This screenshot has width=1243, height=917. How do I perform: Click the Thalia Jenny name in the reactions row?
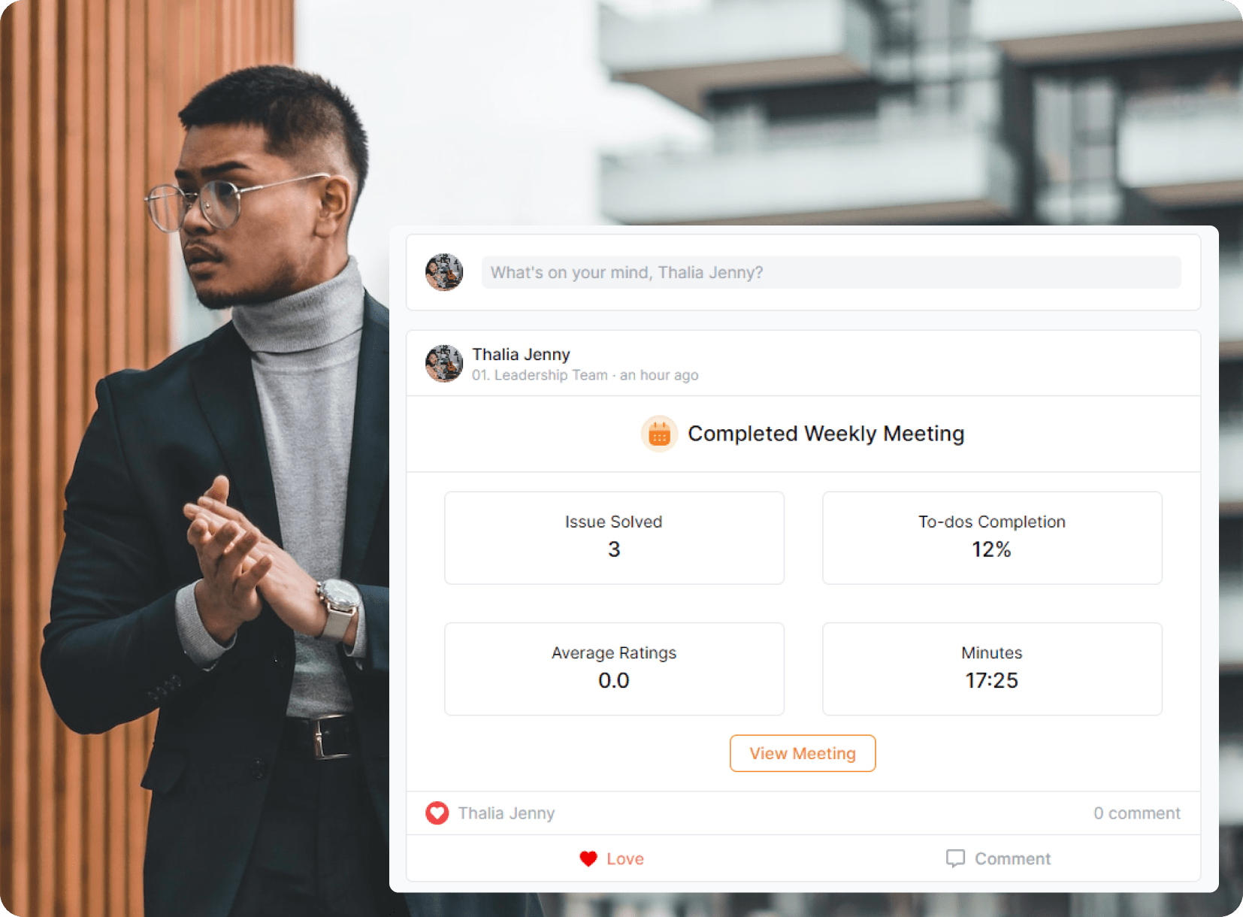(507, 813)
